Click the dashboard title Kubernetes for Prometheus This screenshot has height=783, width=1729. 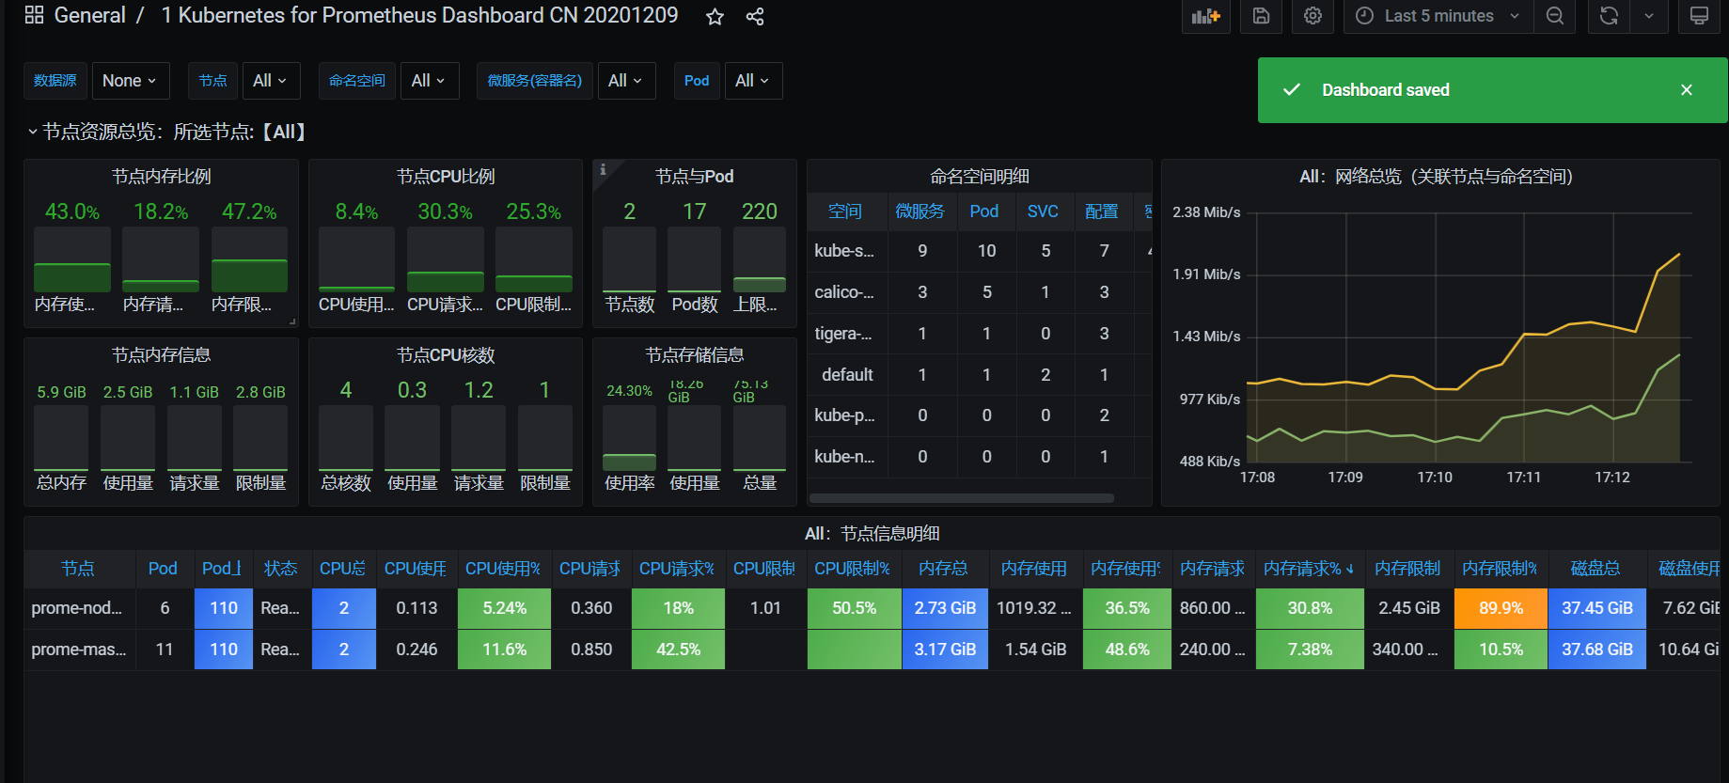click(x=419, y=15)
